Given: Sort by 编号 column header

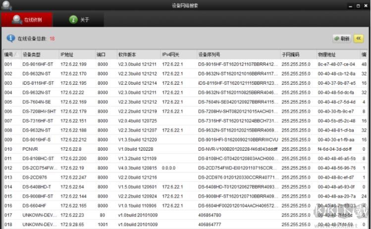Looking at the screenshot, I should click(x=12, y=55).
